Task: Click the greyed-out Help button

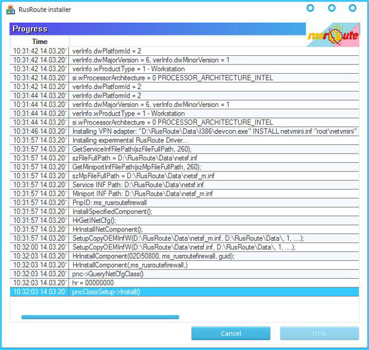Action: (x=319, y=333)
